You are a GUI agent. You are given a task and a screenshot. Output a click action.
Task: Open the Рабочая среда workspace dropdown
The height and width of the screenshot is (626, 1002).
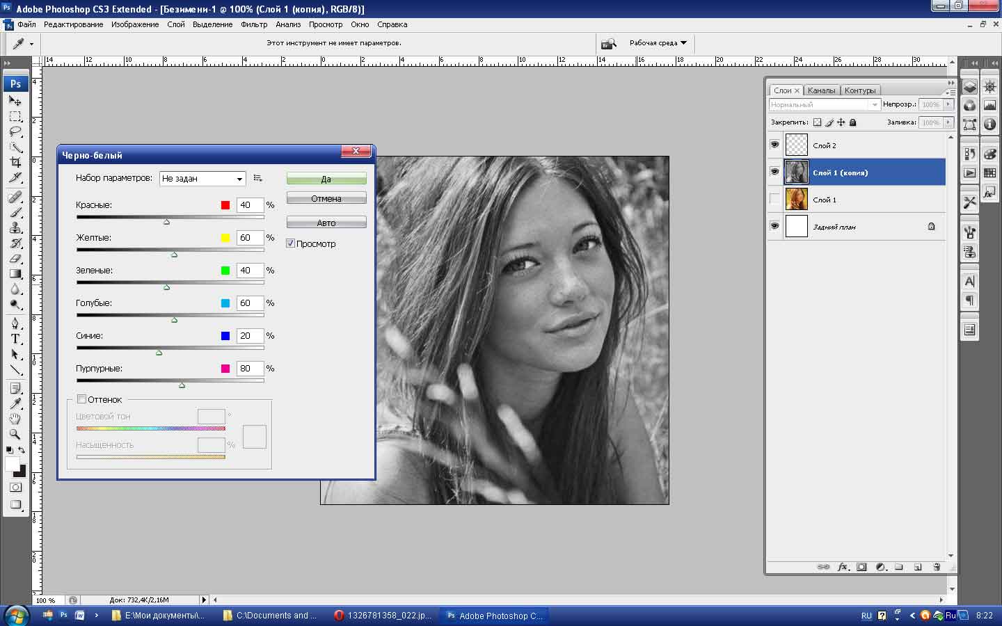pos(658,43)
